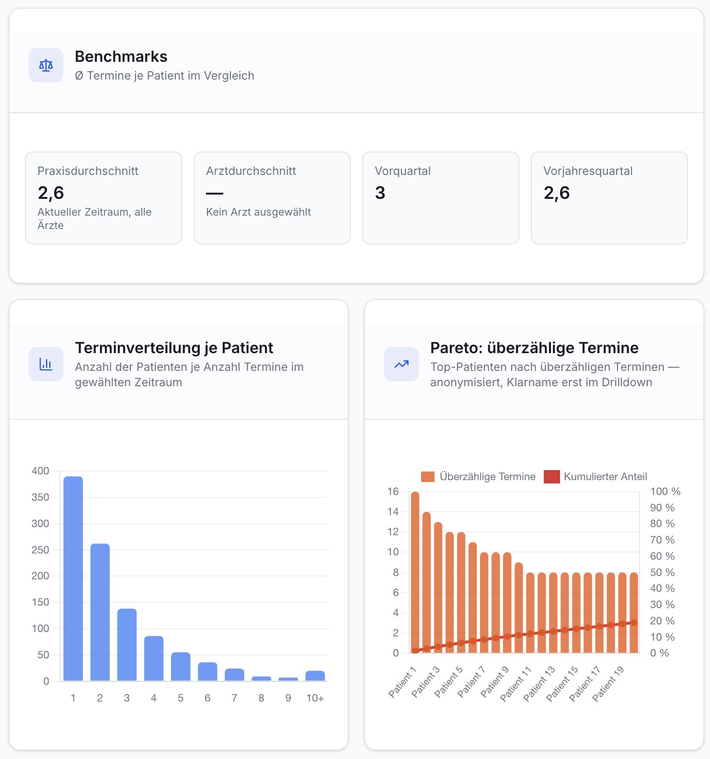Click the "Benchmarks" heading

pyautogui.click(x=121, y=57)
